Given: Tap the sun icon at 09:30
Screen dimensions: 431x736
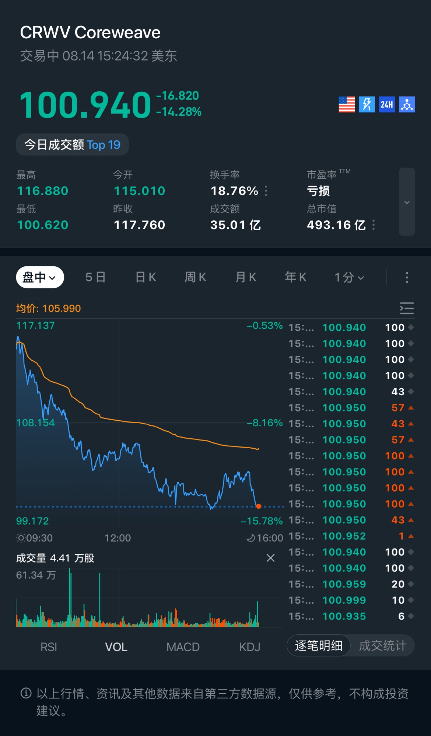Looking at the screenshot, I should click(x=21, y=538).
